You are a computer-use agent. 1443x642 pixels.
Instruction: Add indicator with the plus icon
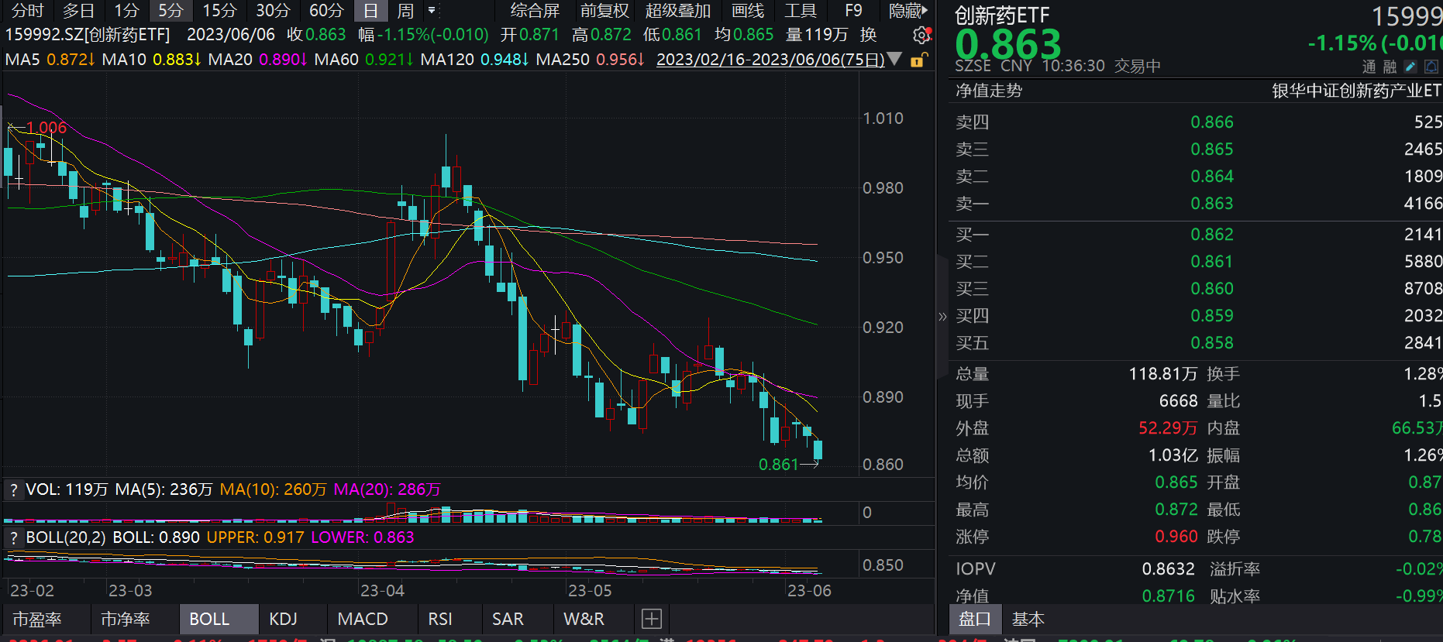click(652, 619)
